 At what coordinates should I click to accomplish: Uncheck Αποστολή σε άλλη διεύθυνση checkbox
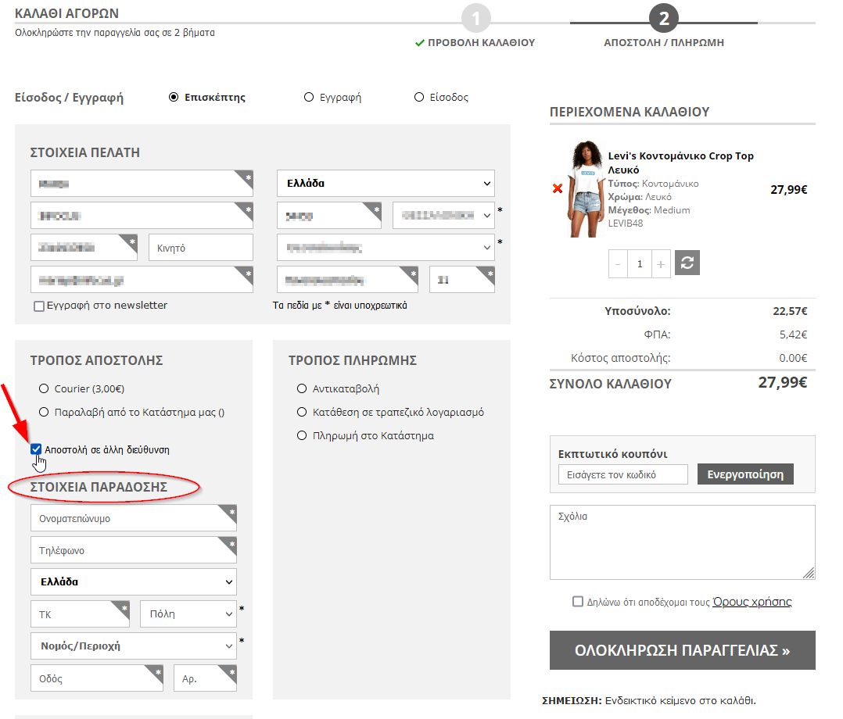click(x=37, y=449)
